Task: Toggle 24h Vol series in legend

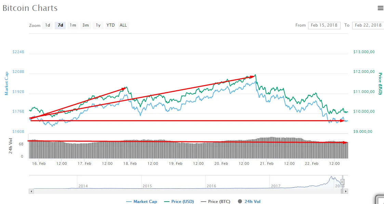Action: click(x=249, y=202)
